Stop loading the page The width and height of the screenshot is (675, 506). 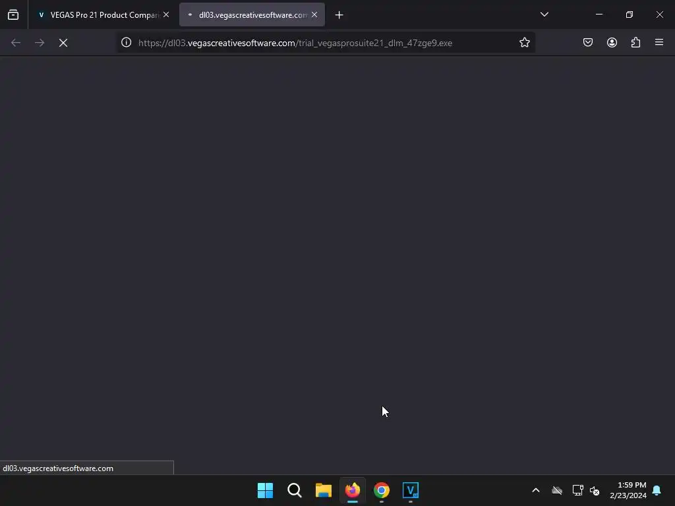point(63,43)
